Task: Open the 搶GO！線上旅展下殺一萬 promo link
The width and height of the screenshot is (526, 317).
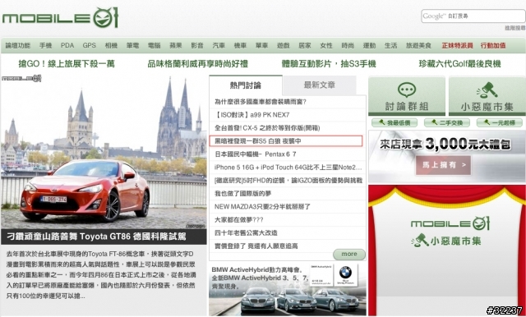Action: [67, 64]
